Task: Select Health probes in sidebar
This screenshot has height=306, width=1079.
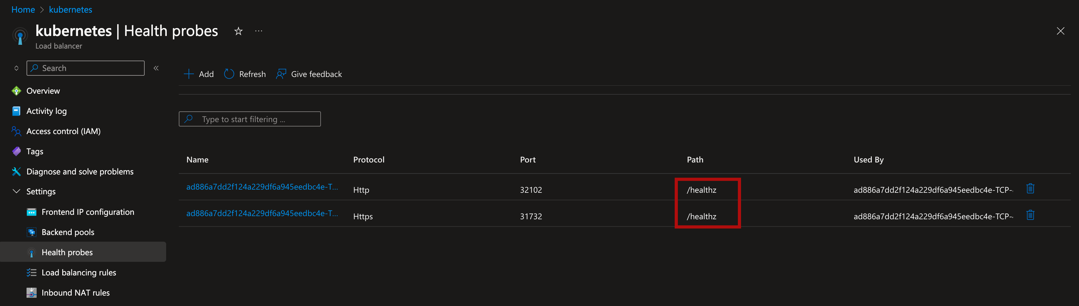Action: [x=67, y=252]
